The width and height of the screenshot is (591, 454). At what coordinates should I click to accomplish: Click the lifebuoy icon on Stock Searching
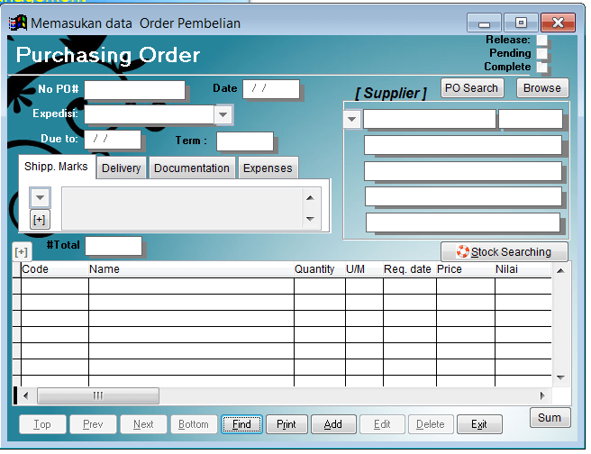(462, 251)
